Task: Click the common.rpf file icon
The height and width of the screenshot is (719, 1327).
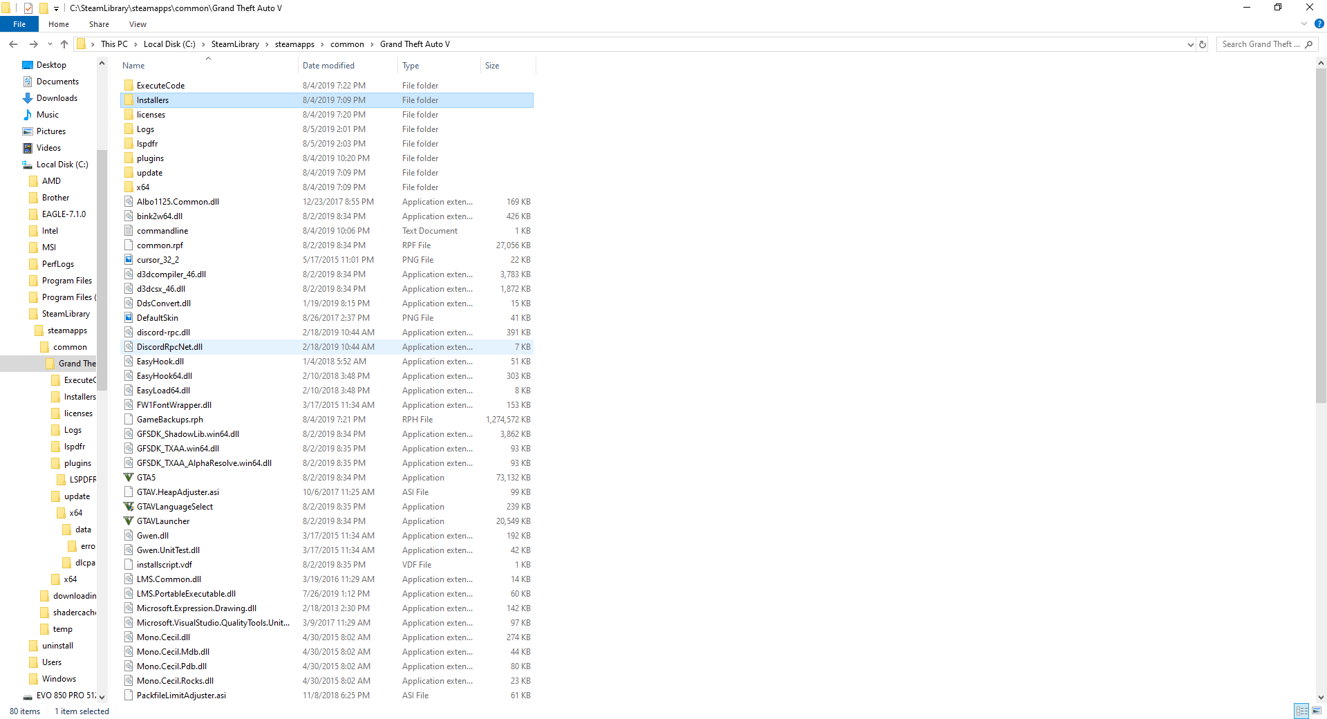Action: pyautogui.click(x=129, y=245)
